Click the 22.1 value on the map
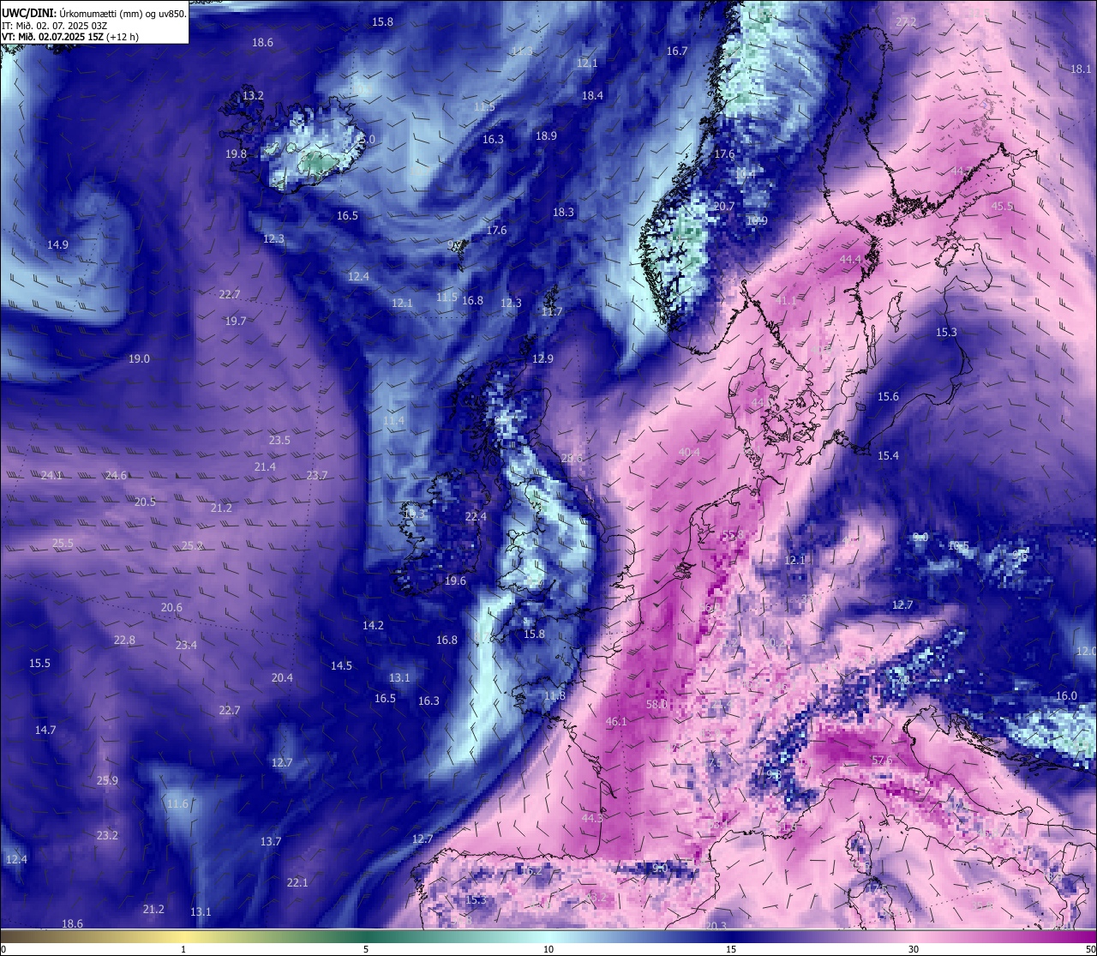1097x956 pixels. pos(297,883)
